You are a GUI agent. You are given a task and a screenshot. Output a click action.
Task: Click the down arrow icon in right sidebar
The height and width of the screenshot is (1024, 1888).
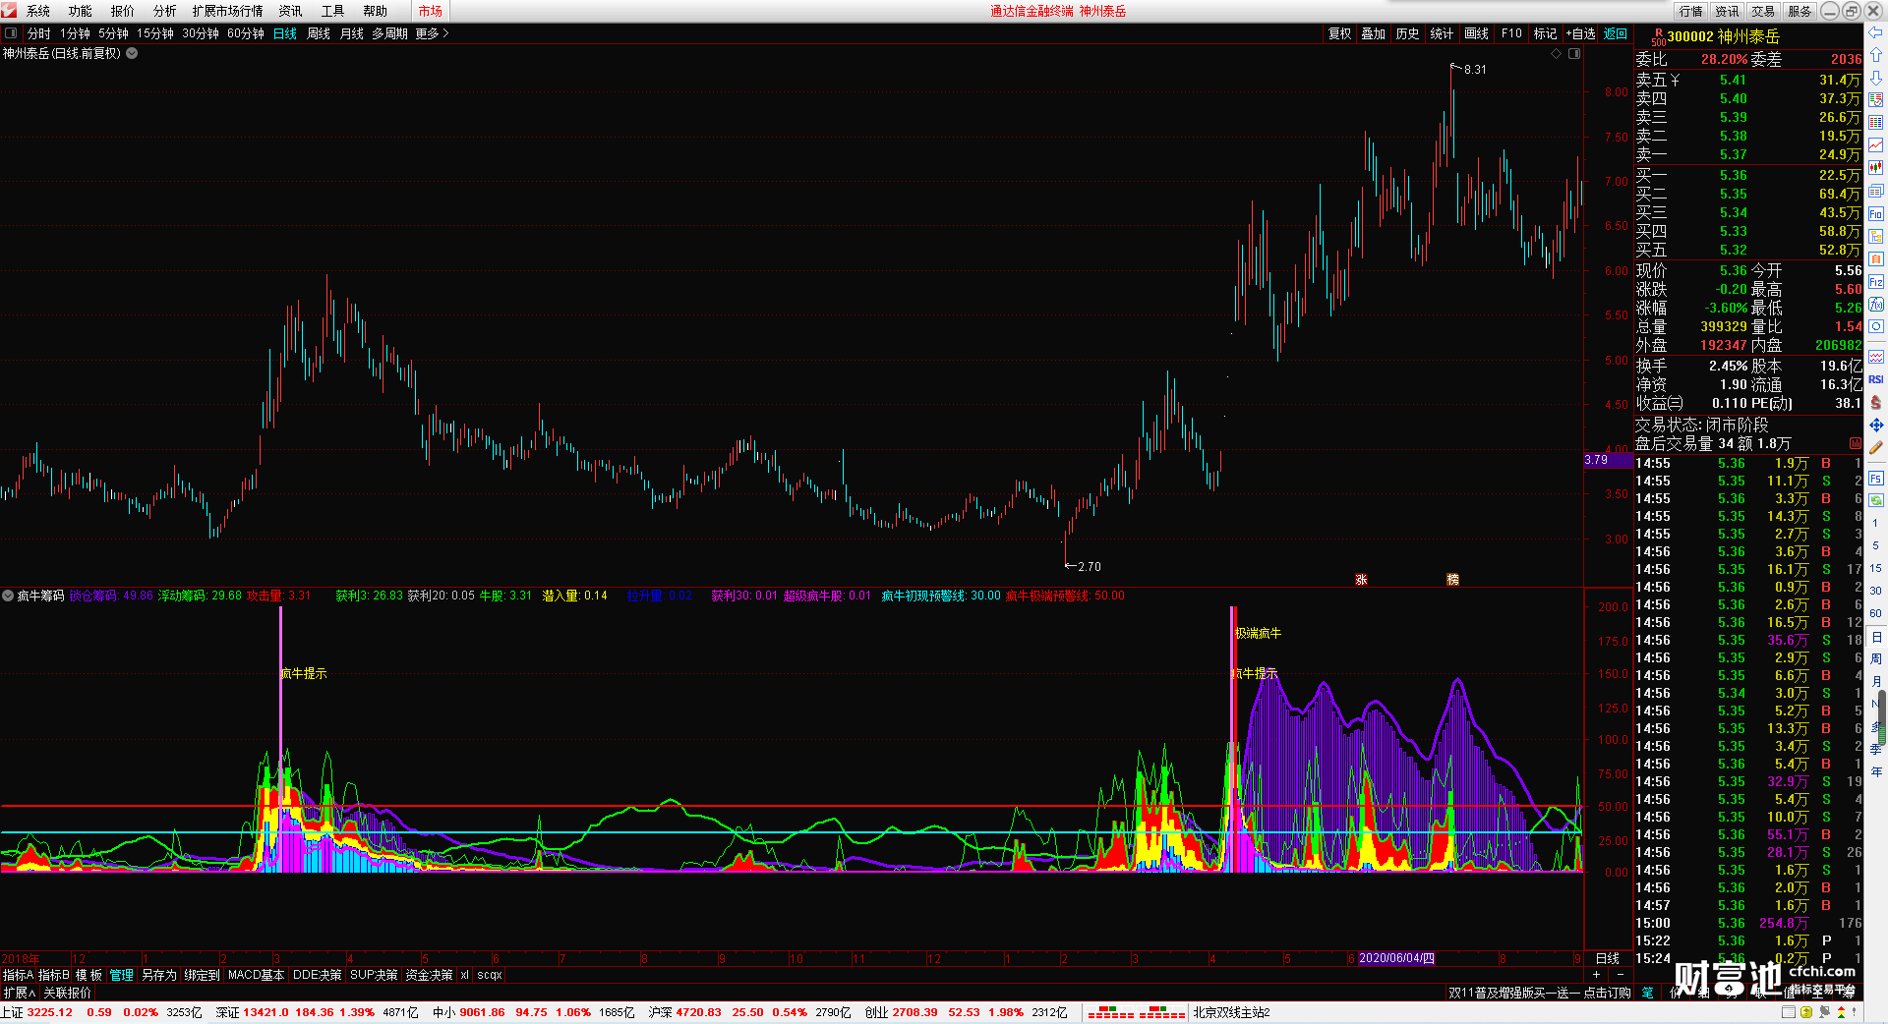tap(1876, 78)
